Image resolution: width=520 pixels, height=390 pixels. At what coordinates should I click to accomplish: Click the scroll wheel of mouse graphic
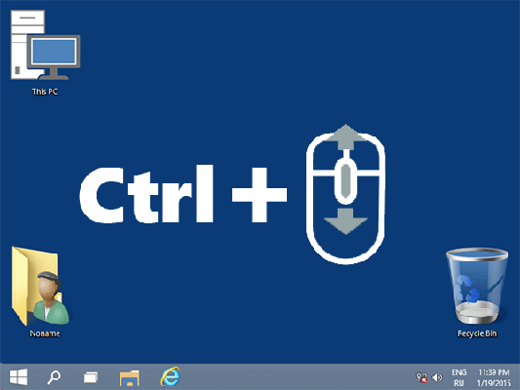(346, 180)
